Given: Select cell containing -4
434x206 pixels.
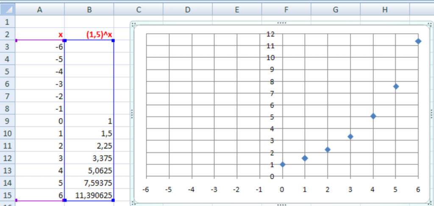Looking at the screenshot, I should (39, 71).
